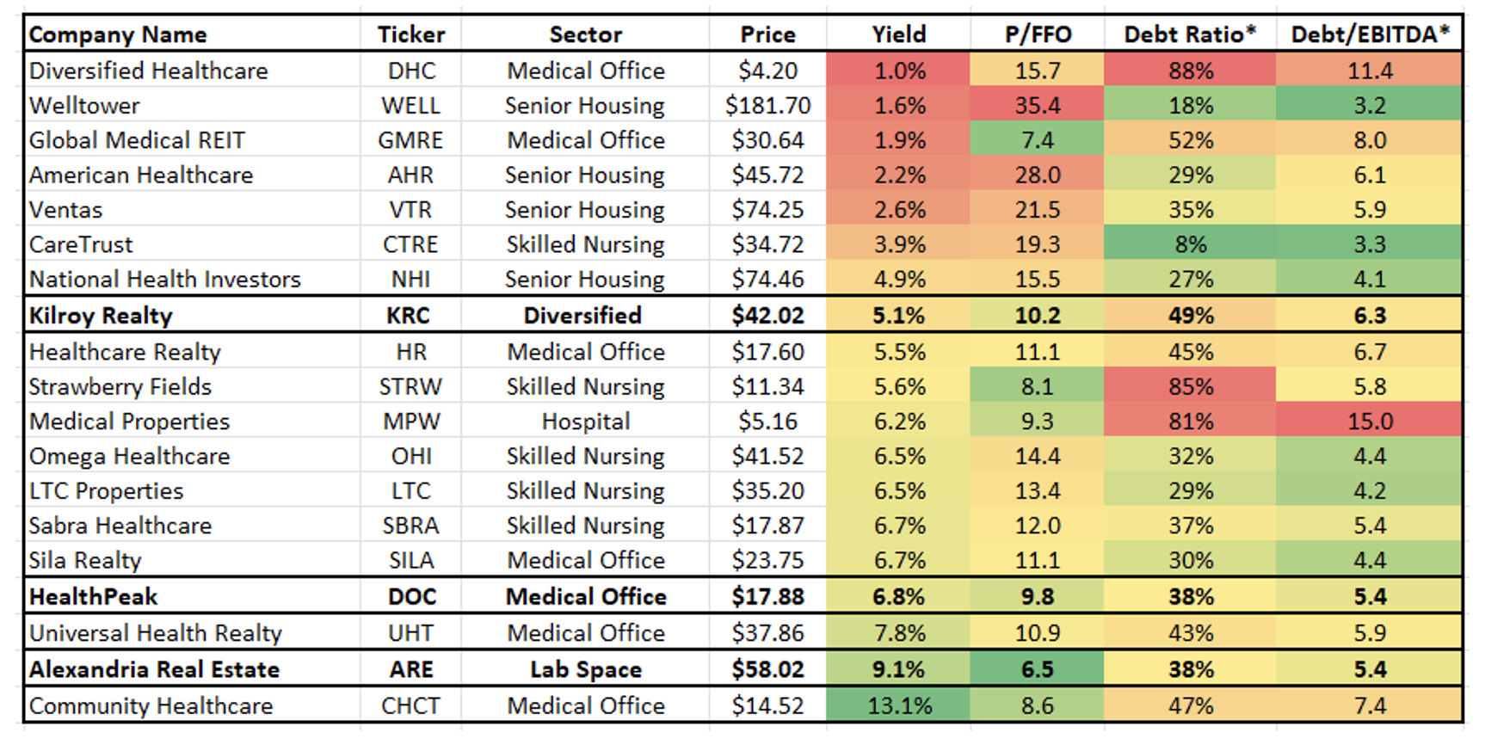1485x745 pixels.
Task: Click the red 15.0 Debt/EBITDA cell
Action: coord(1370,422)
